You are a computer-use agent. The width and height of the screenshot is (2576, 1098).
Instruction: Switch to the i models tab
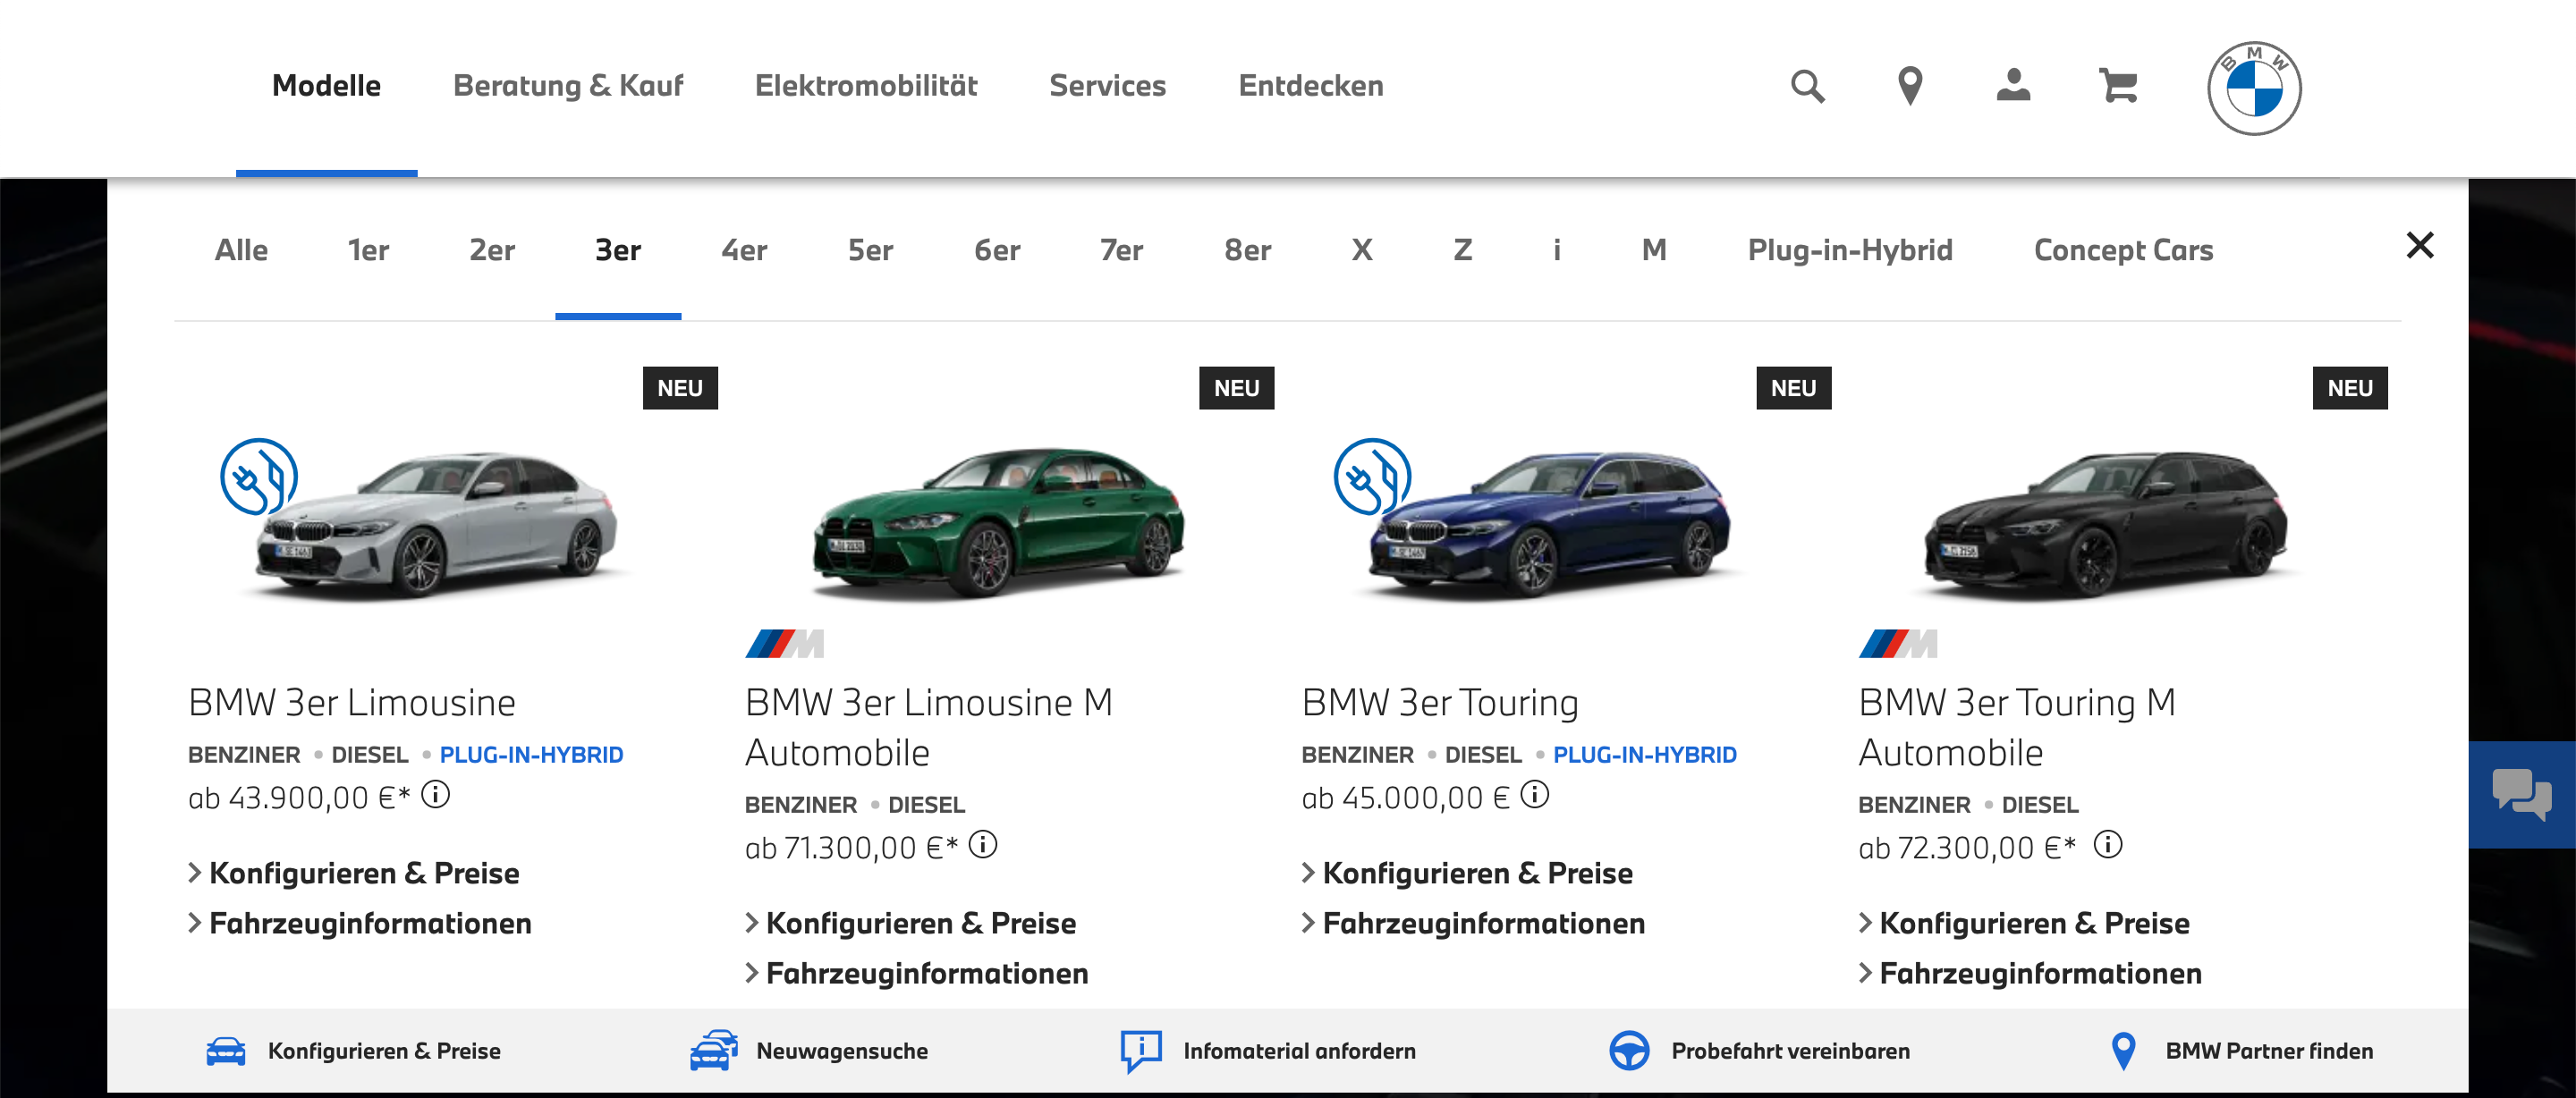pyautogui.click(x=1556, y=250)
